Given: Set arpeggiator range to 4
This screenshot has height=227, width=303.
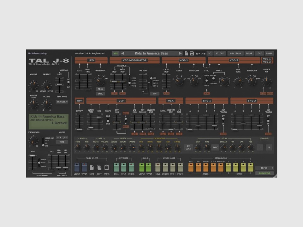Looking at the screenshot, I should [x=251, y=167].
